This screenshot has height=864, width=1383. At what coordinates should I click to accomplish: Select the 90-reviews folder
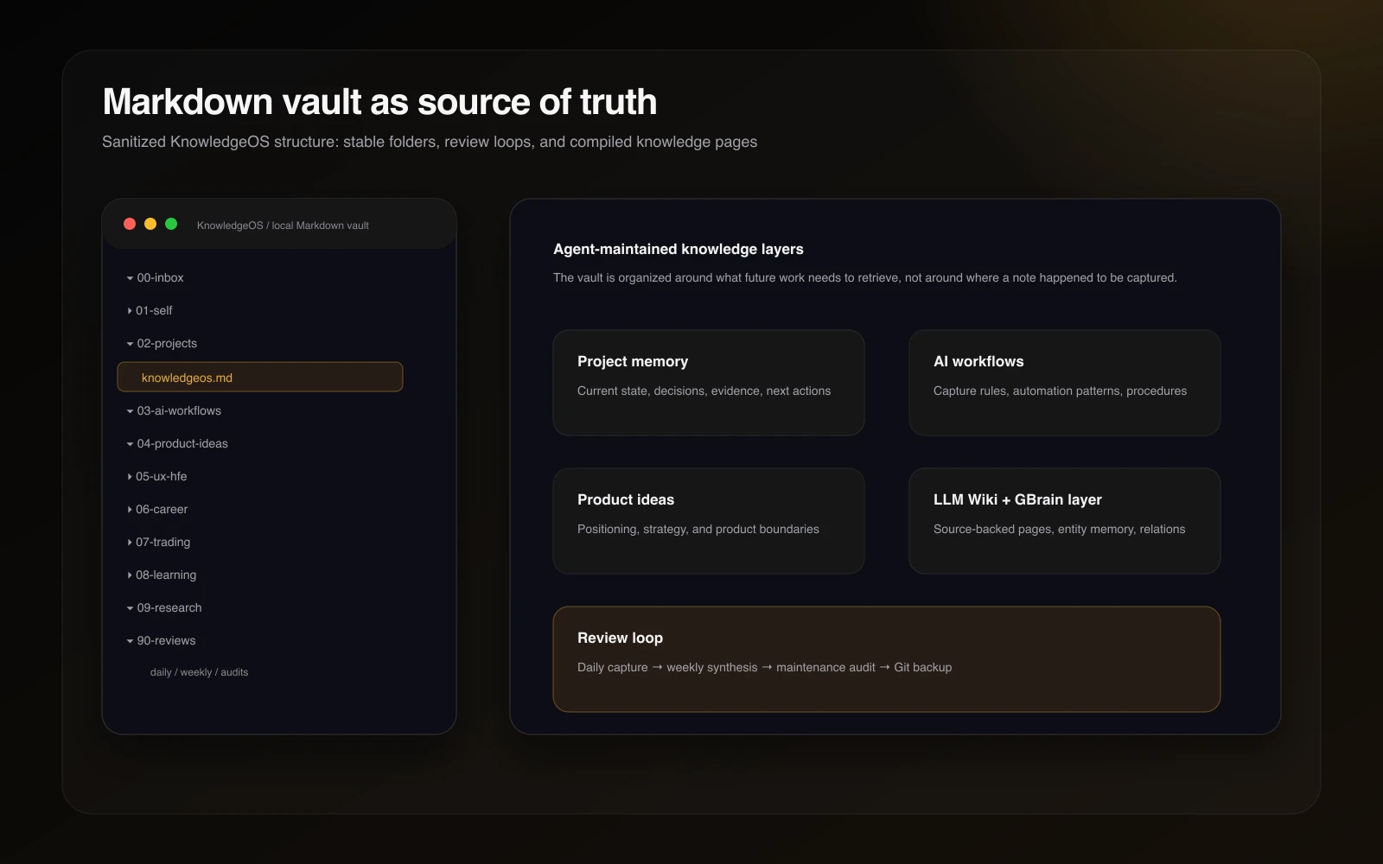(x=166, y=640)
